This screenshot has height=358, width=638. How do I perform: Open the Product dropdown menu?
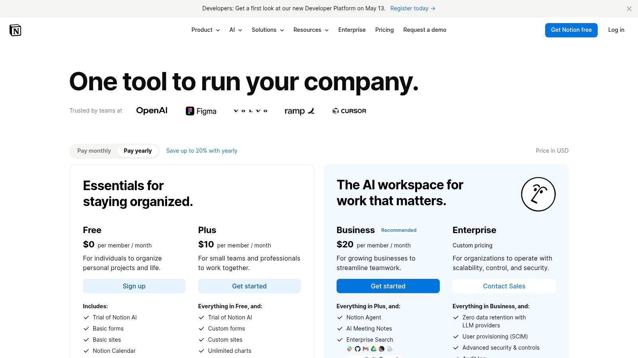[205, 30]
